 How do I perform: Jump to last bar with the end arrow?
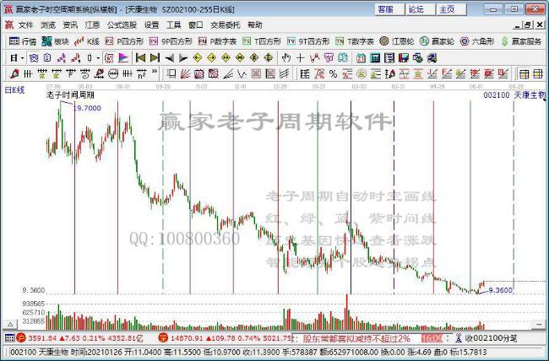click(x=155, y=57)
